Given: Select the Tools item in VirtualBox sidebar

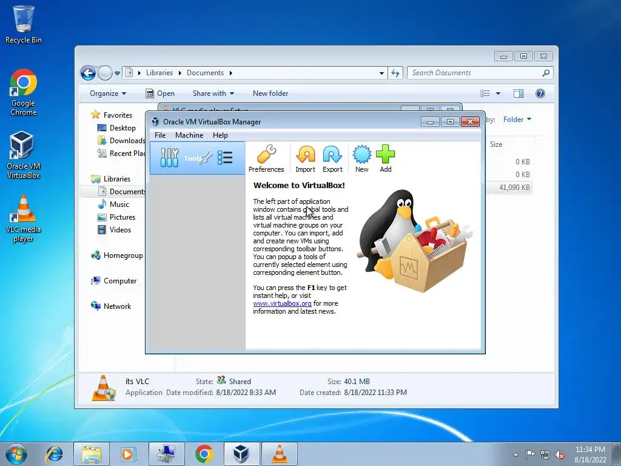Looking at the screenshot, I should pos(197,158).
